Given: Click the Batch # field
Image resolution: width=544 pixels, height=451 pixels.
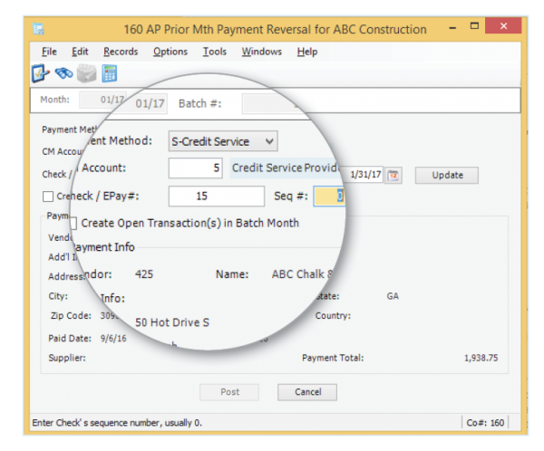Looking at the screenshot, I should (x=274, y=103).
